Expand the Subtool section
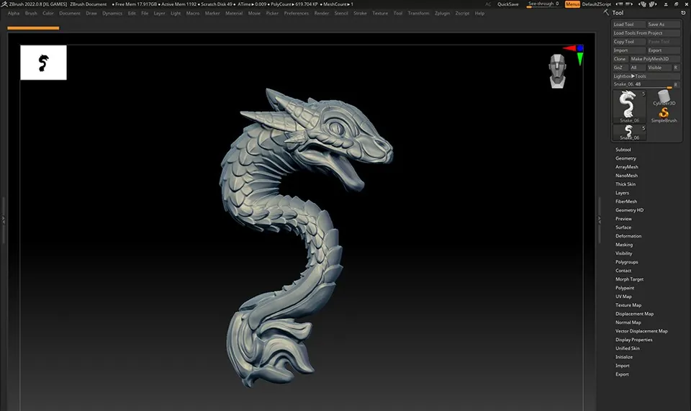Image resolution: width=691 pixels, height=411 pixels. pyautogui.click(x=623, y=150)
